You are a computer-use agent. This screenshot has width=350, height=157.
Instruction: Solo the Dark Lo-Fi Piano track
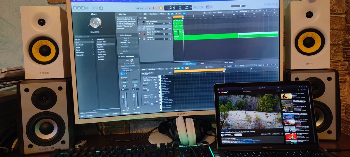(x=150, y=24)
